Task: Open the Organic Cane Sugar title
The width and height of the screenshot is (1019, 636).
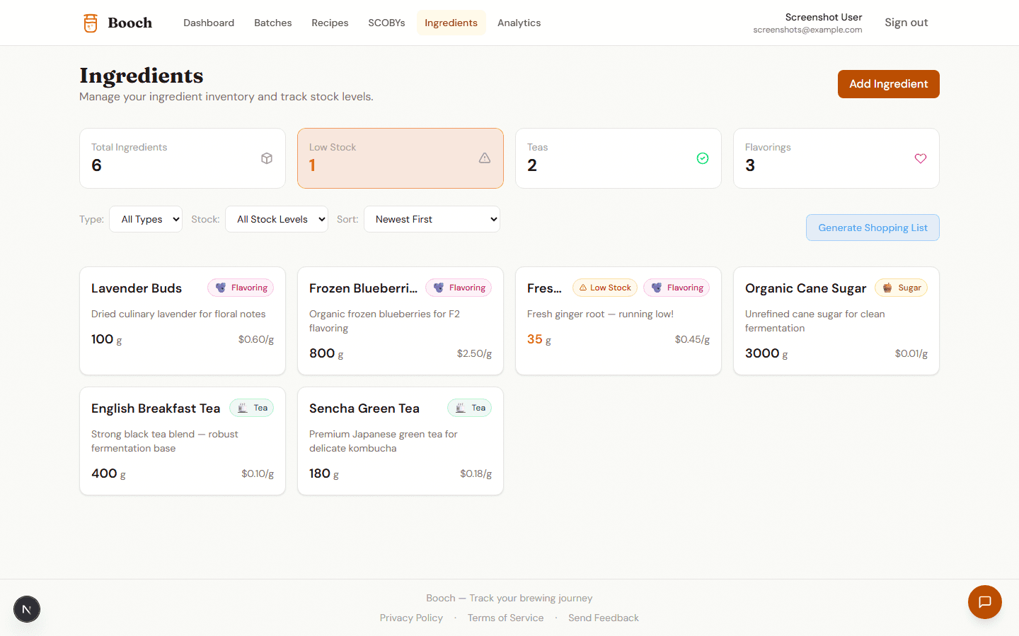Action: point(805,288)
